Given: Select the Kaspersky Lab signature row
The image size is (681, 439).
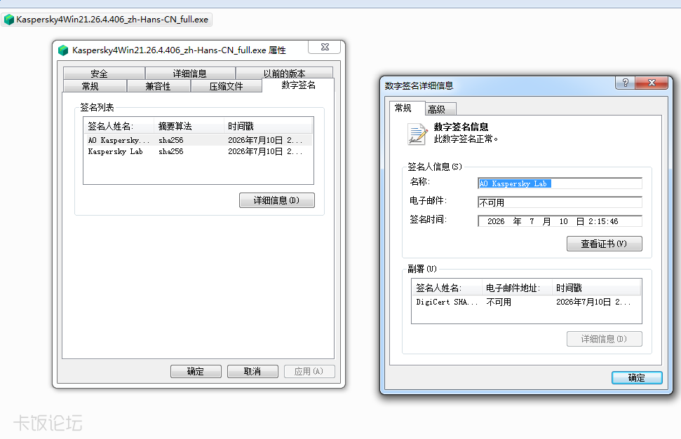Looking at the screenshot, I should (x=198, y=151).
